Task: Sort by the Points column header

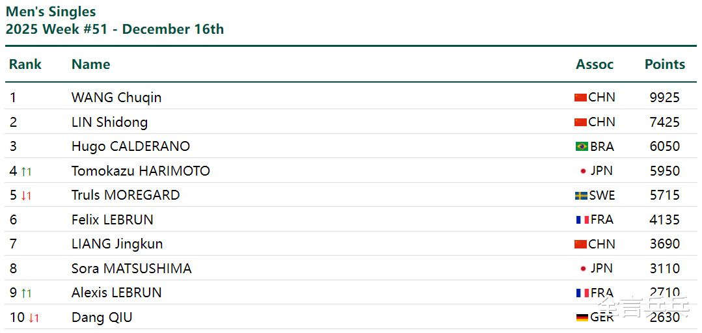Action: pyautogui.click(x=664, y=64)
